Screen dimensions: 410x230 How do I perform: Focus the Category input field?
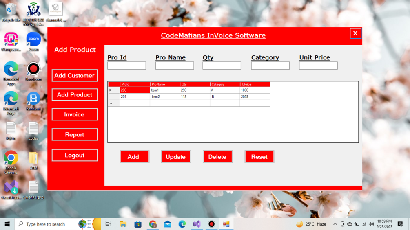270,66
